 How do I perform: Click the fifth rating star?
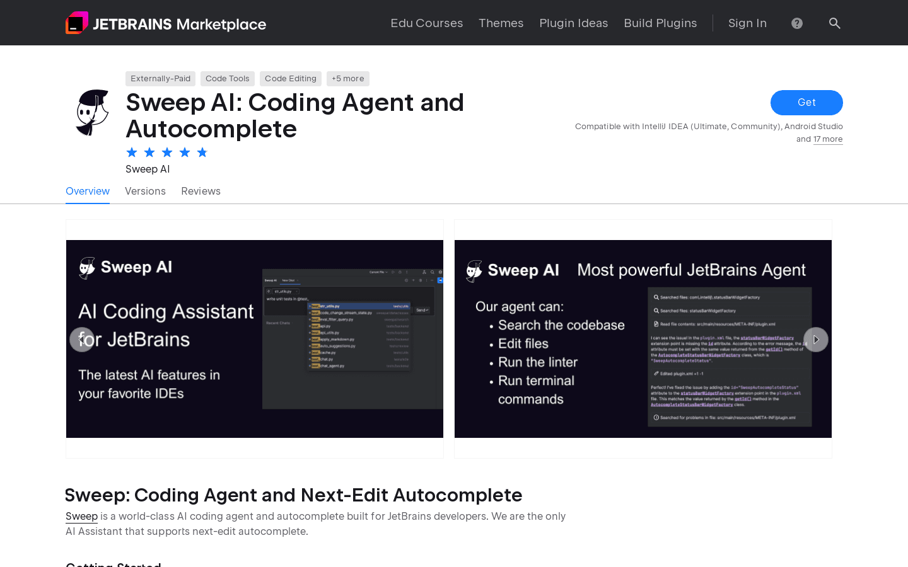pos(202,152)
